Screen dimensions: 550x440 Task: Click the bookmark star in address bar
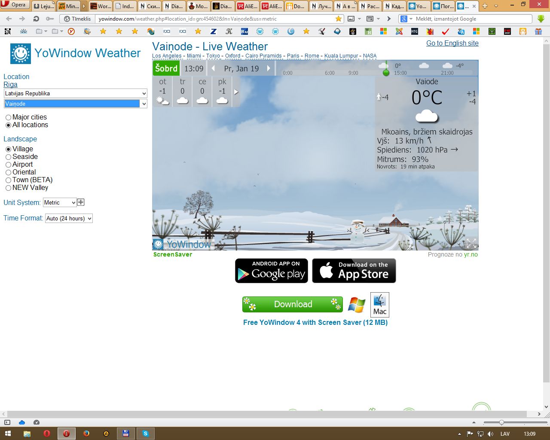[x=339, y=19]
